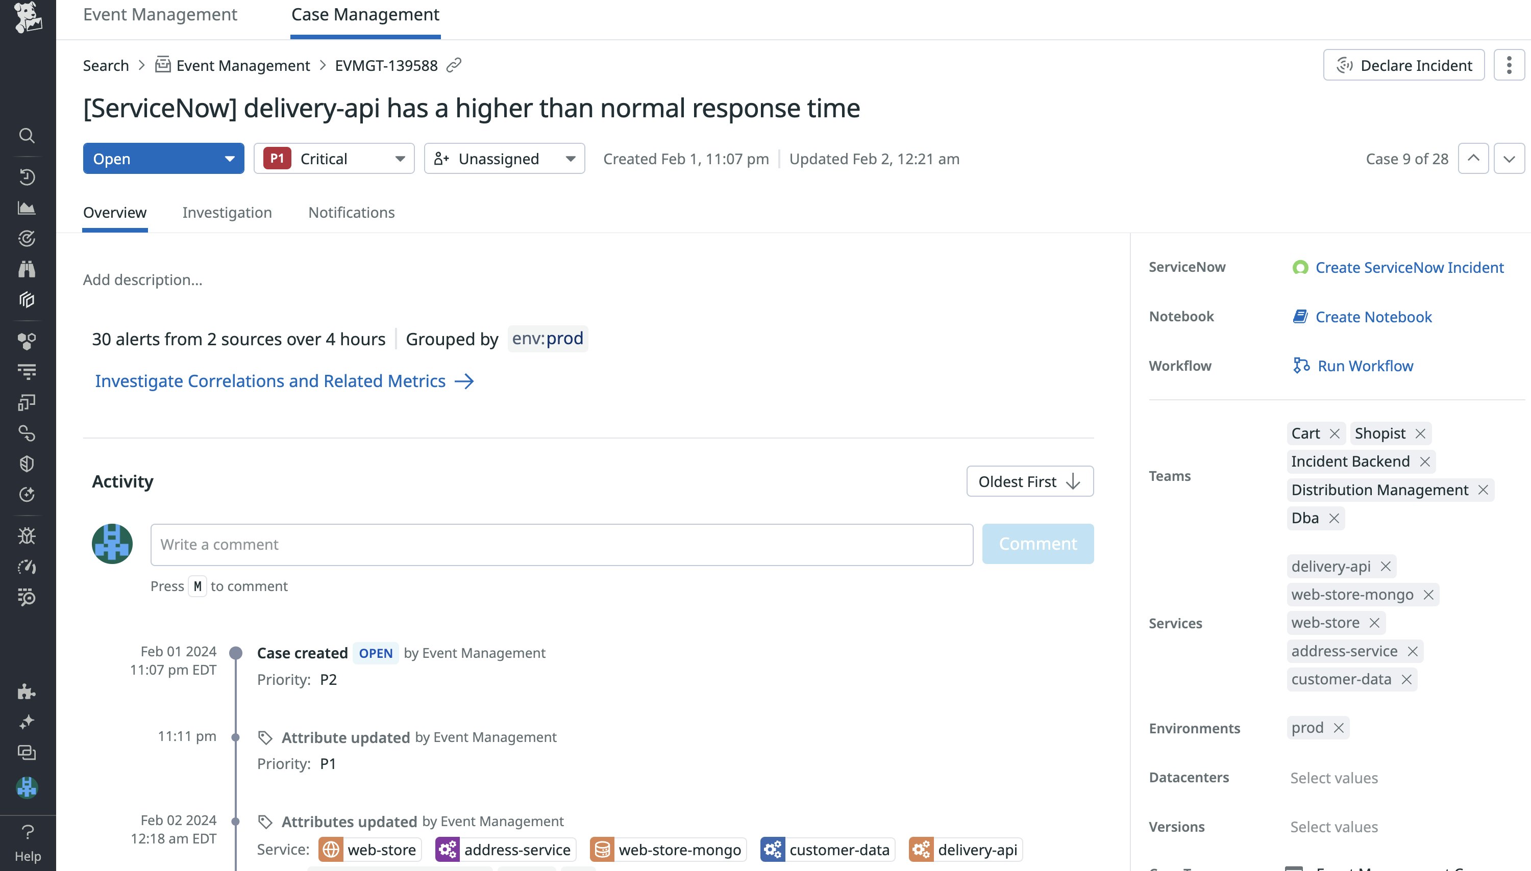The height and width of the screenshot is (871, 1531).
Task: Open the Open status dropdown
Action: (163, 159)
